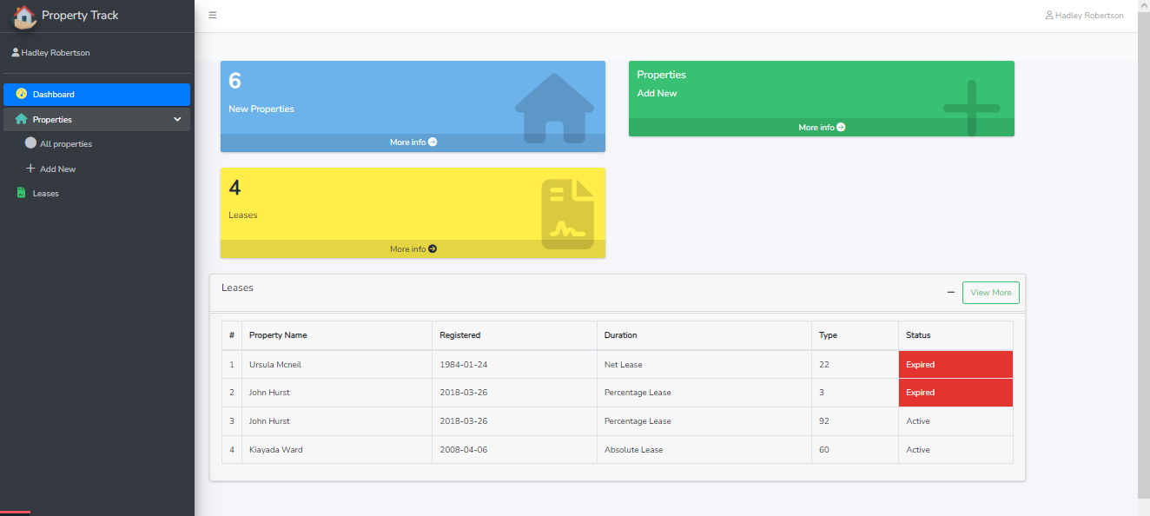Select Dashboard in the navigation menu

52,94
